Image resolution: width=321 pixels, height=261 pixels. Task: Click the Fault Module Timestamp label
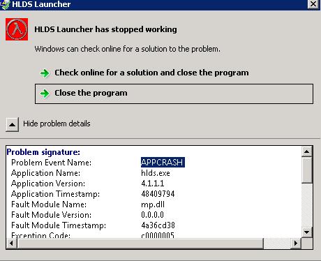click(x=59, y=225)
